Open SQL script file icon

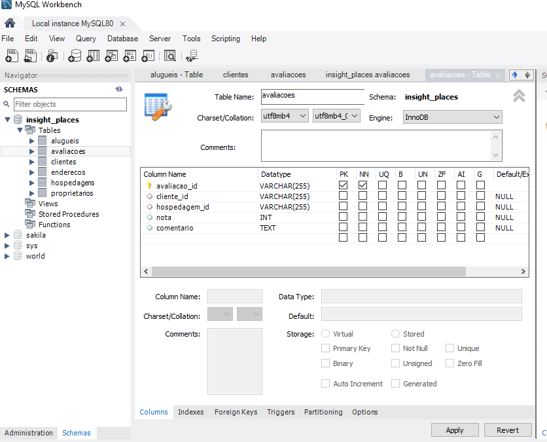tap(30, 56)
